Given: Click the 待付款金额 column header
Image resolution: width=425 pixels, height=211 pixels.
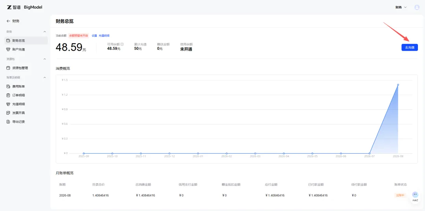Looking at the screenshot, I should (x=359, y=184).
